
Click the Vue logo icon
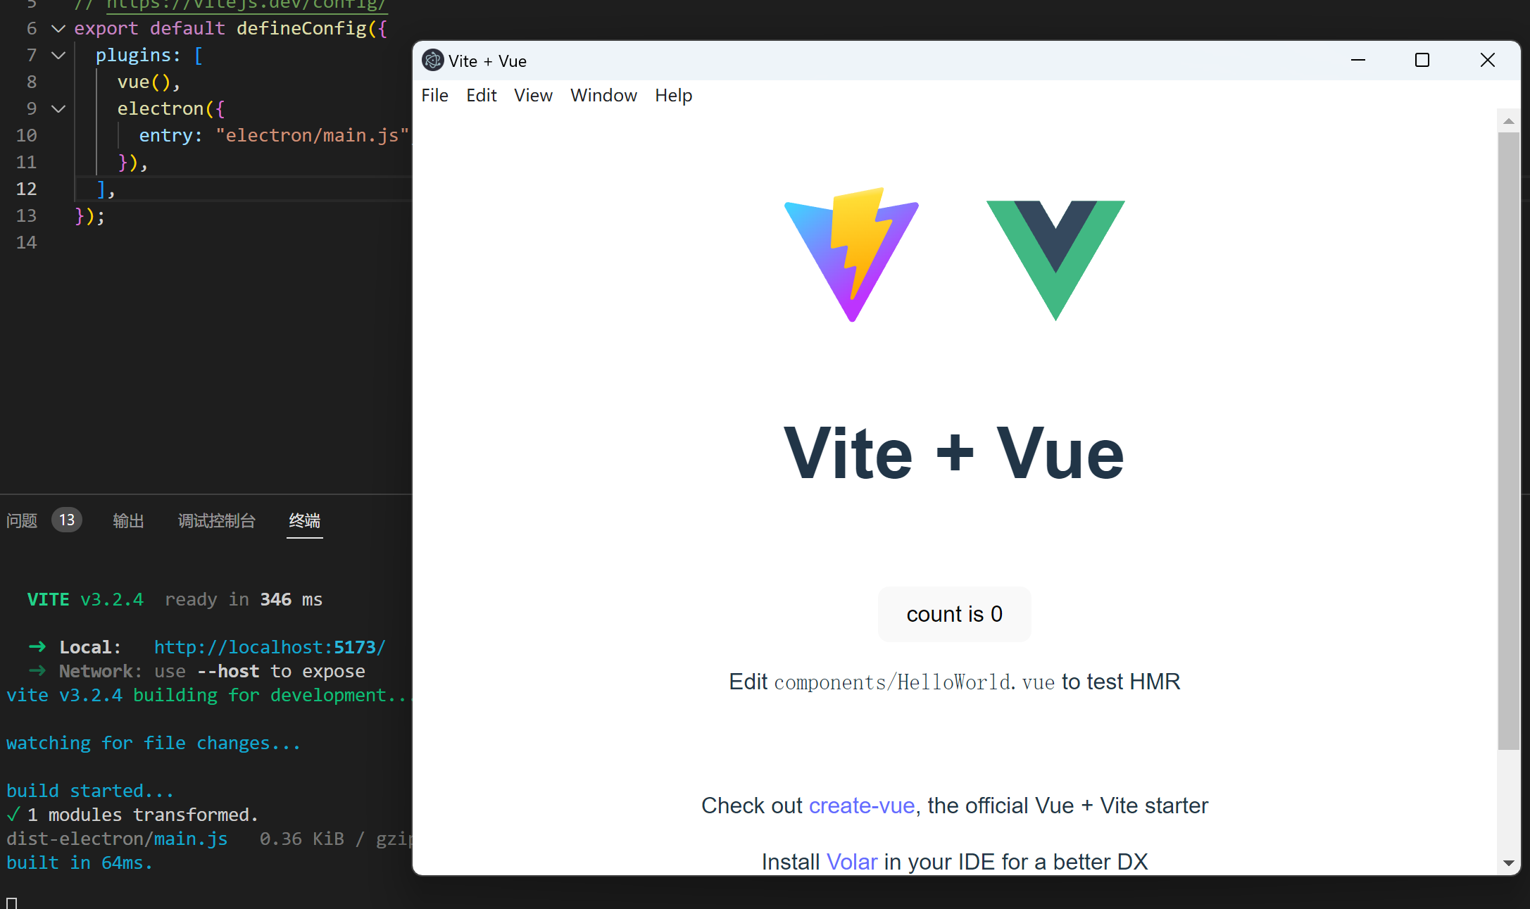pyautogui.click(x=1055, y=258)
